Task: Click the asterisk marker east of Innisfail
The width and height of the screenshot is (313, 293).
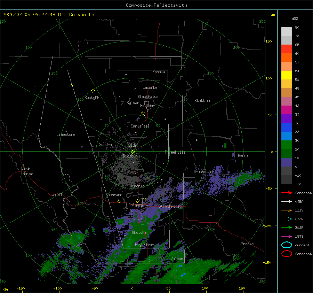Action: click(165, 119)
